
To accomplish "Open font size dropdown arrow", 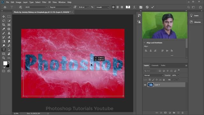I will [x=88, y=7].
